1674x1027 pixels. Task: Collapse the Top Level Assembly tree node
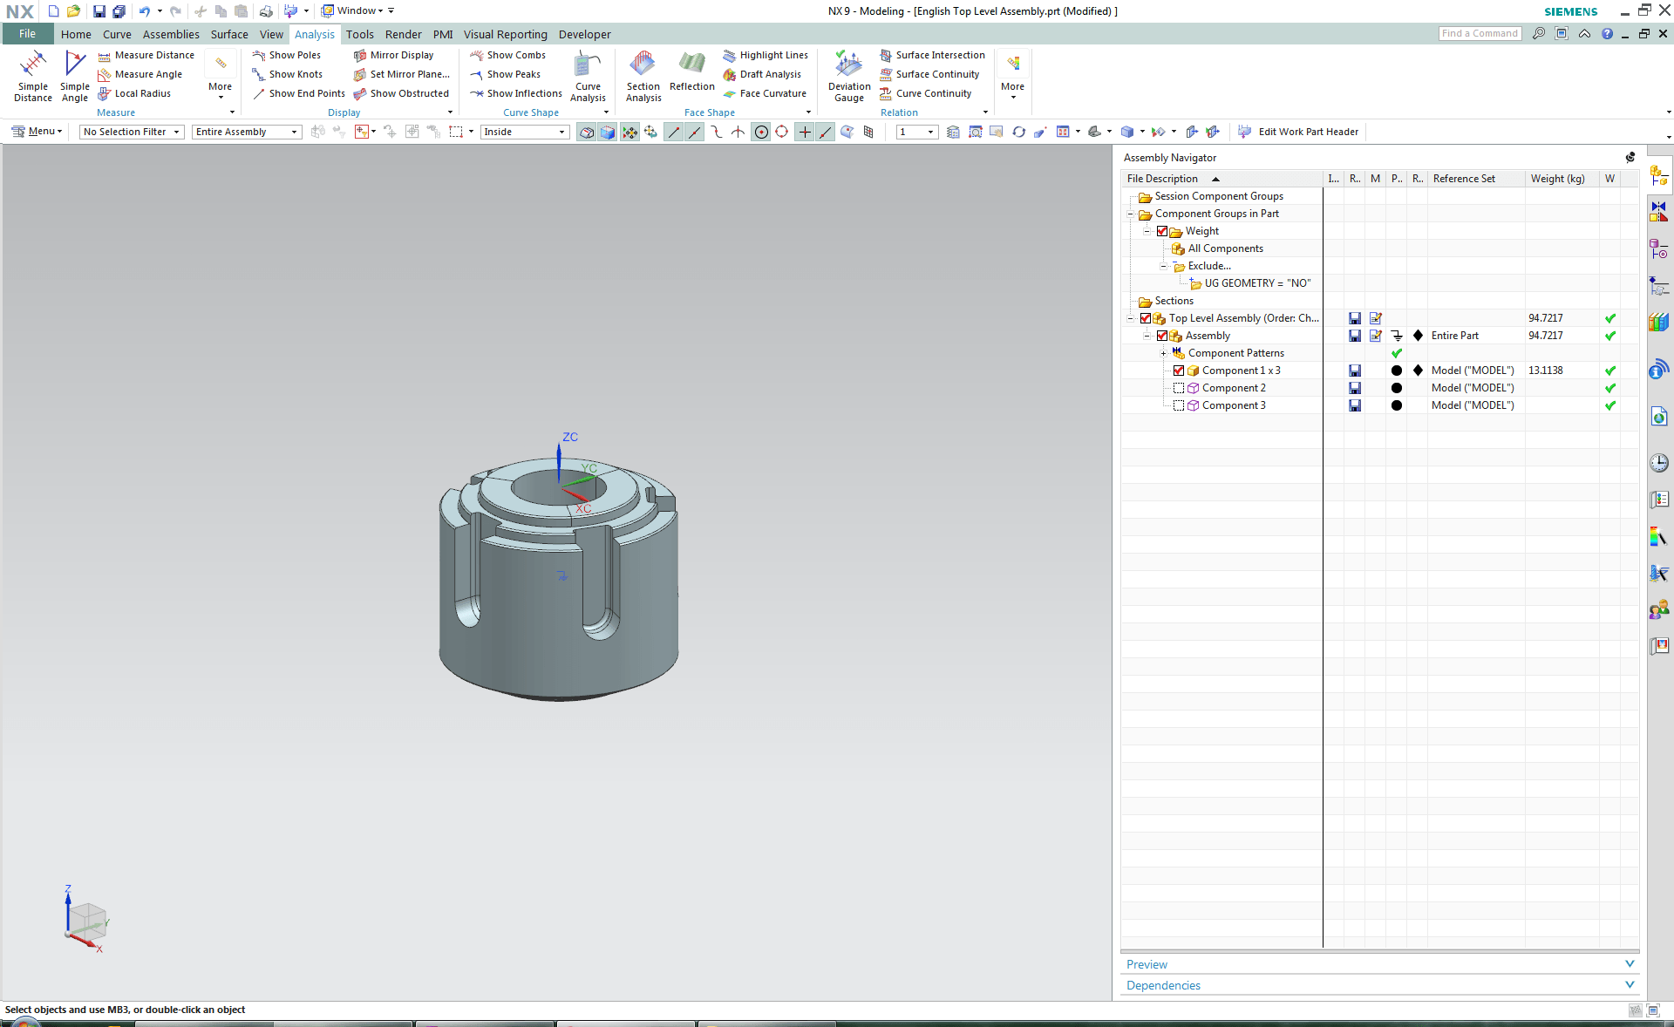point(1131,318)
